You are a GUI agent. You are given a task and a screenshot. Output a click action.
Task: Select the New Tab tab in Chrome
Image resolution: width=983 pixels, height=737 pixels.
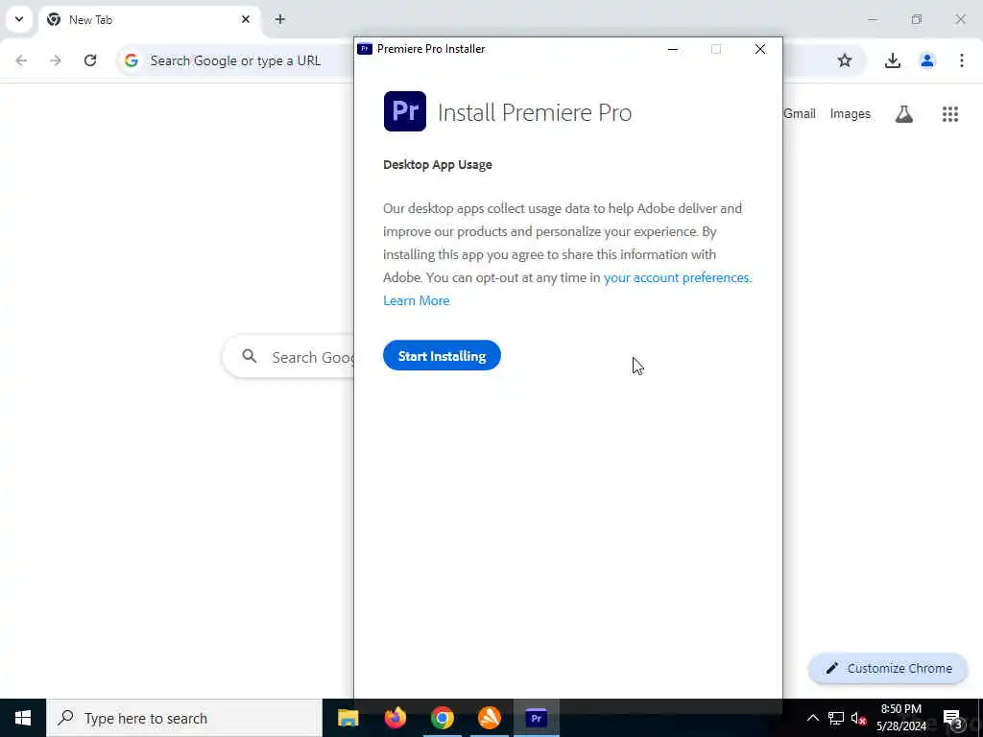coord(149,20)
